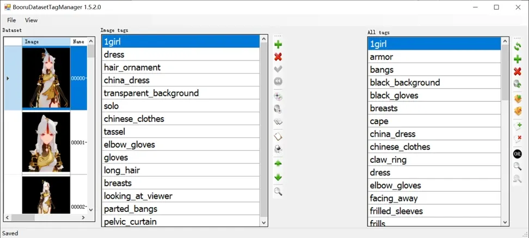
Task: Click the magnifier icon in Image tags toolbar
Action: click(278, 192)
